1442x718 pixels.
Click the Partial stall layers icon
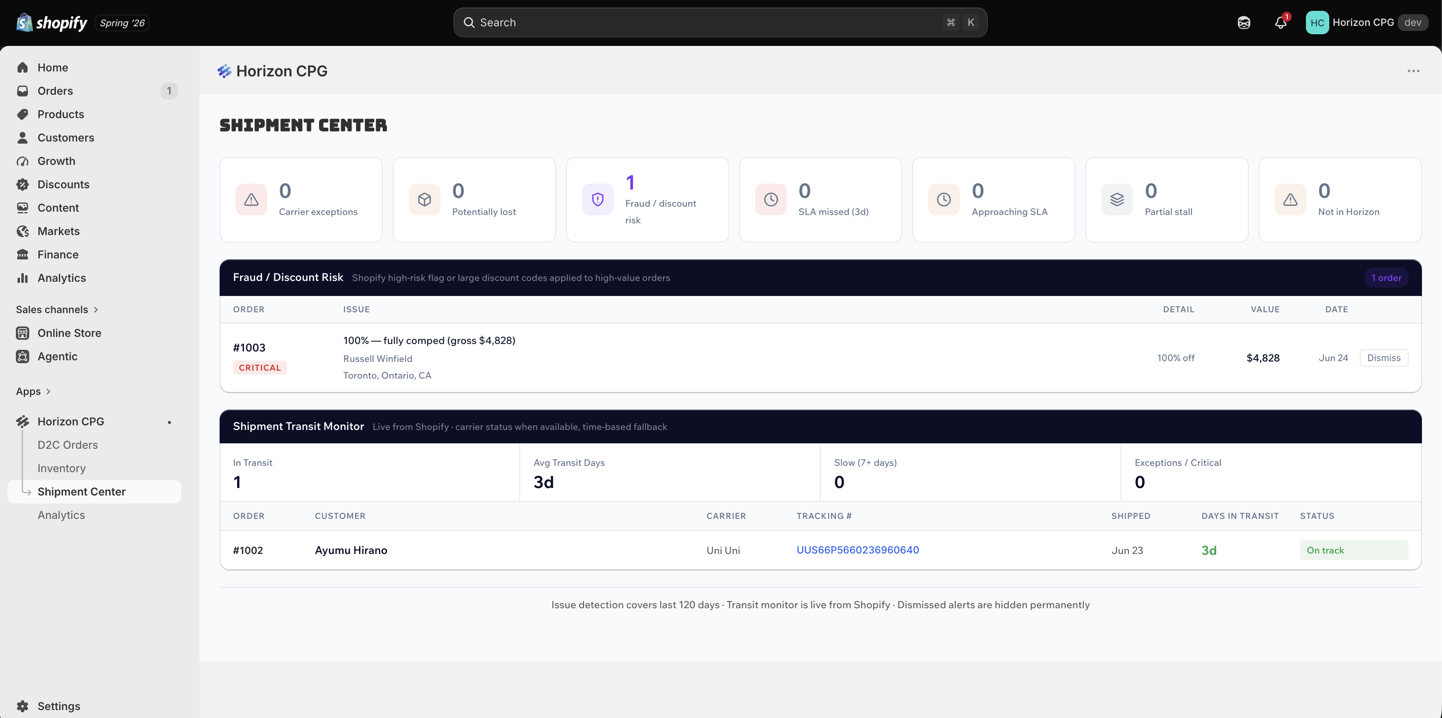pos(1117,199)
